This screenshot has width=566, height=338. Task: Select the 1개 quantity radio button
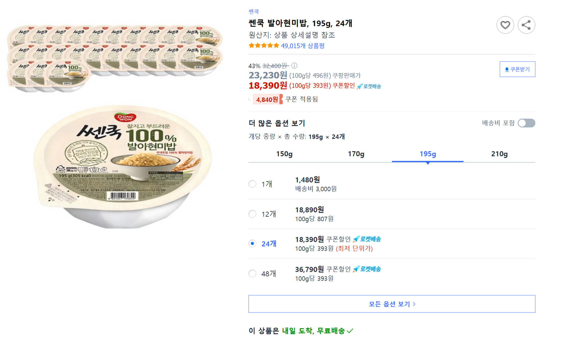252,184
